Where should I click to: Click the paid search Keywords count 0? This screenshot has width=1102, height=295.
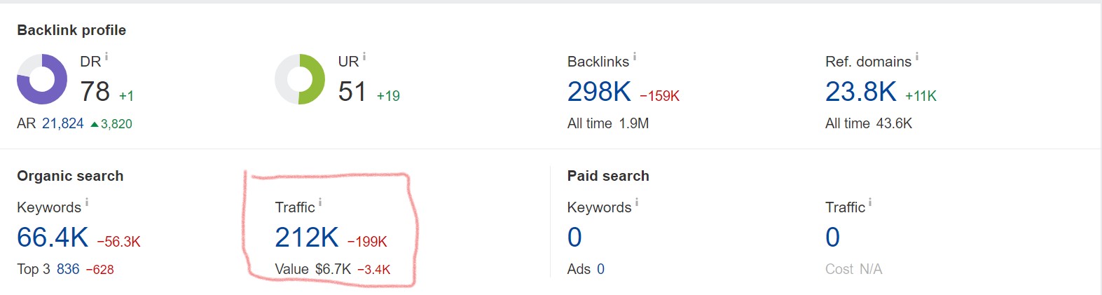point(574,238)
